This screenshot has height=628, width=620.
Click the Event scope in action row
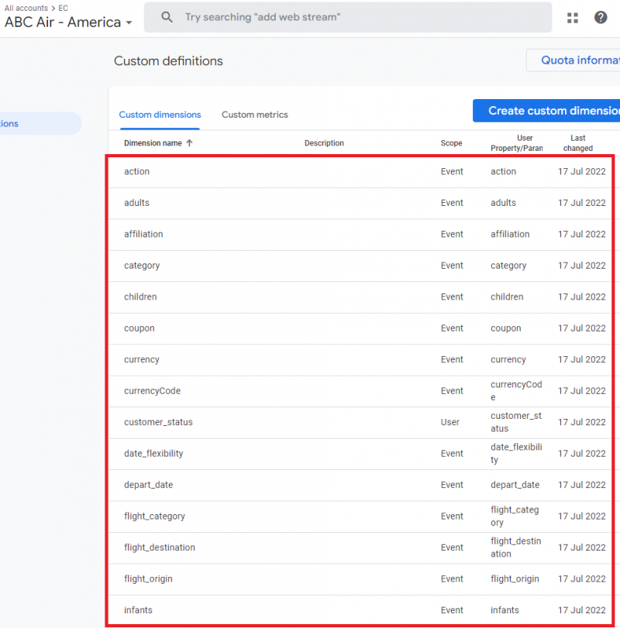[452, 171]
